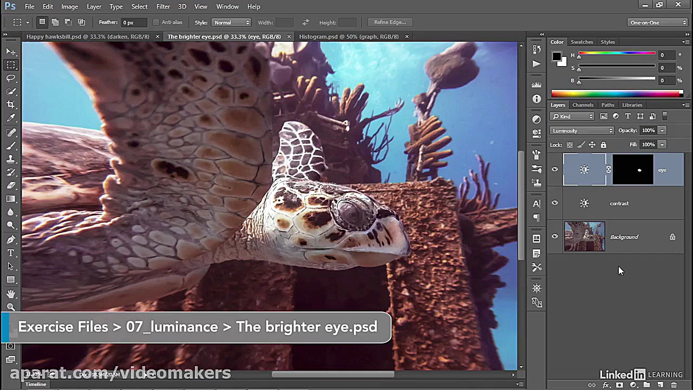The image size is (693, 390).
Task: Click the Refine Edge button
Action: coord(390,22)
